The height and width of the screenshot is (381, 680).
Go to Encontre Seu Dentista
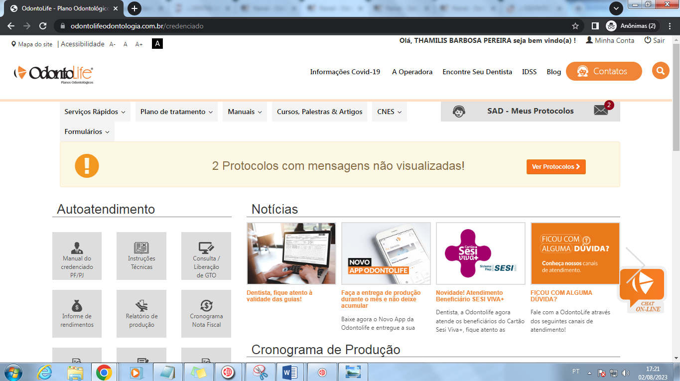coord(477,72)
